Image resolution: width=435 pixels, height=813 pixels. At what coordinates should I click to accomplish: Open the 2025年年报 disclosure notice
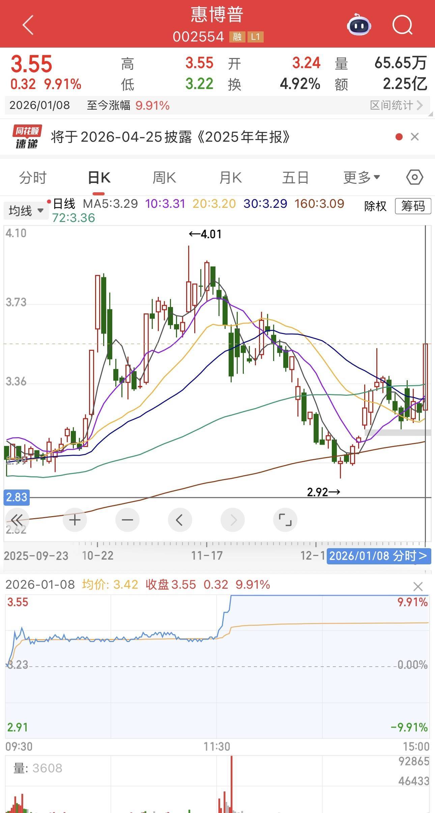170,137
